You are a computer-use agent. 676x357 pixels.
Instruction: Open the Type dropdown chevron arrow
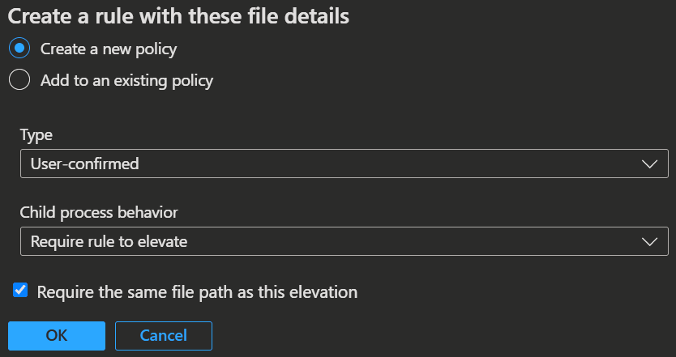point(648,164)
